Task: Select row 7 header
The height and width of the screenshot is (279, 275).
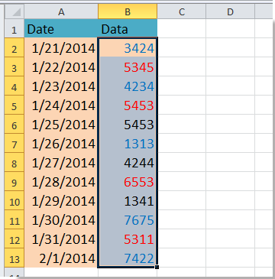Action: (x=15, y=143)
